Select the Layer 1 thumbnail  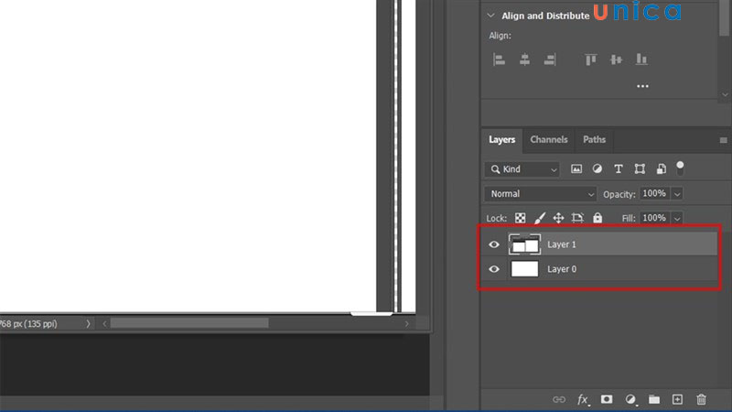coord(524,244)
